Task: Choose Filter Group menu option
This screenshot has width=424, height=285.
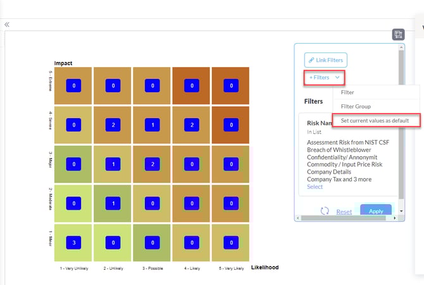Action: (x=356, y=106)
